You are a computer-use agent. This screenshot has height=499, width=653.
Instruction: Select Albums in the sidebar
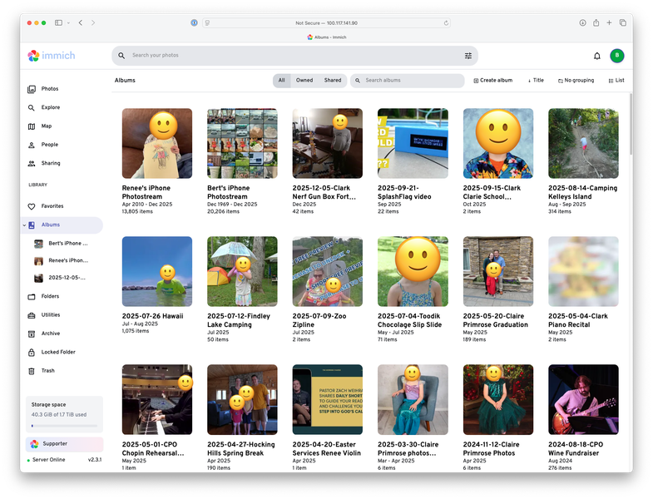(62, 225)
